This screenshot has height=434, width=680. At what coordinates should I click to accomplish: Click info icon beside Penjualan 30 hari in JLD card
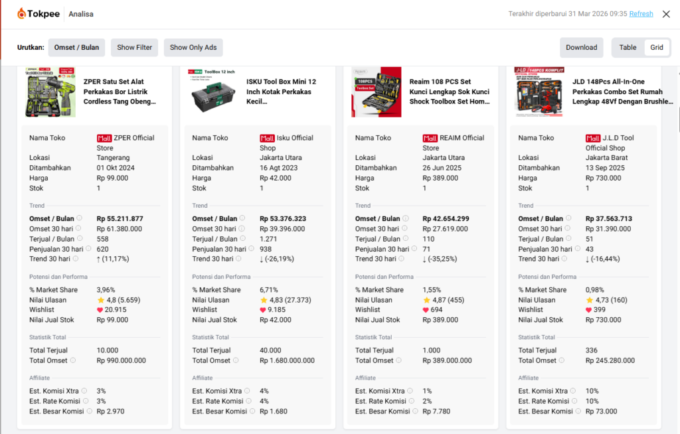tap(578, 248)
